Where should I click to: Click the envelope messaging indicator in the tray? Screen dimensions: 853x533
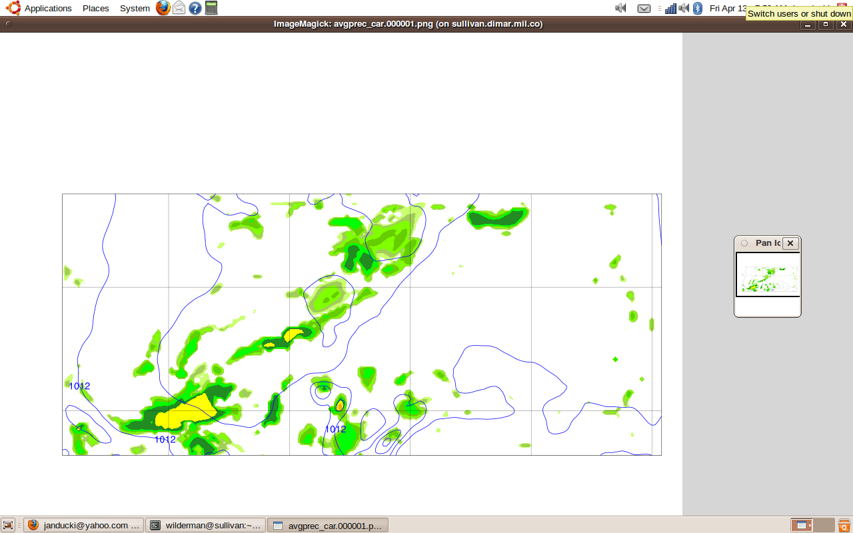pyautogui.click(x=644, y=8)
